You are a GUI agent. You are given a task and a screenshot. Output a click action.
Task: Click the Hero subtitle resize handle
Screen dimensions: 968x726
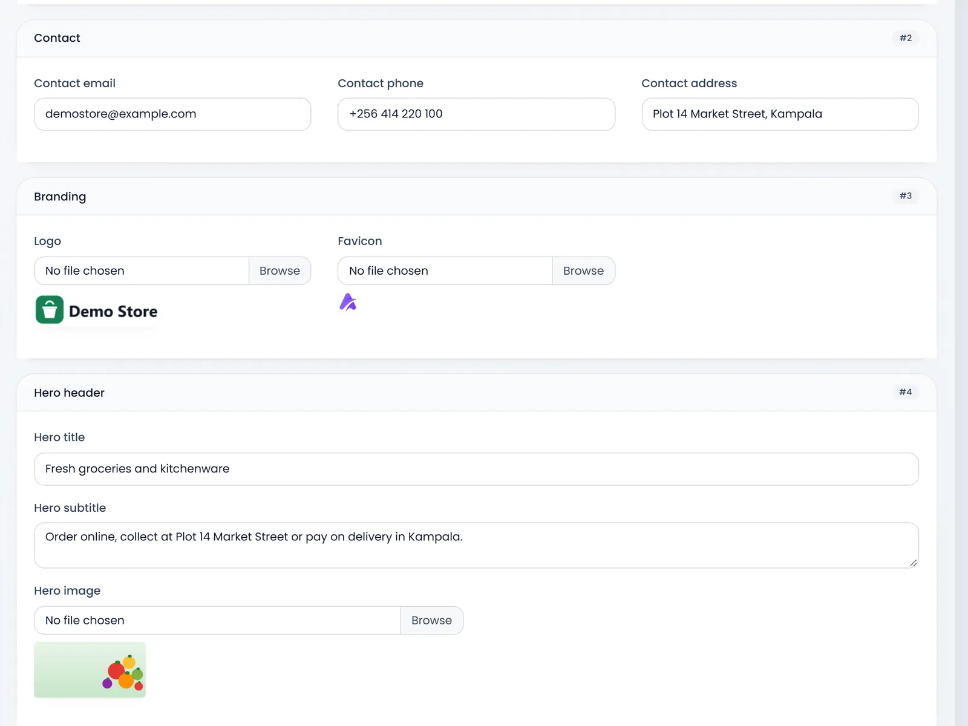(913, 563)
